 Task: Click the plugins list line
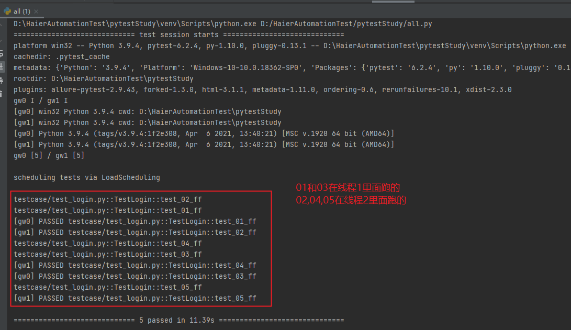[263, 89]
